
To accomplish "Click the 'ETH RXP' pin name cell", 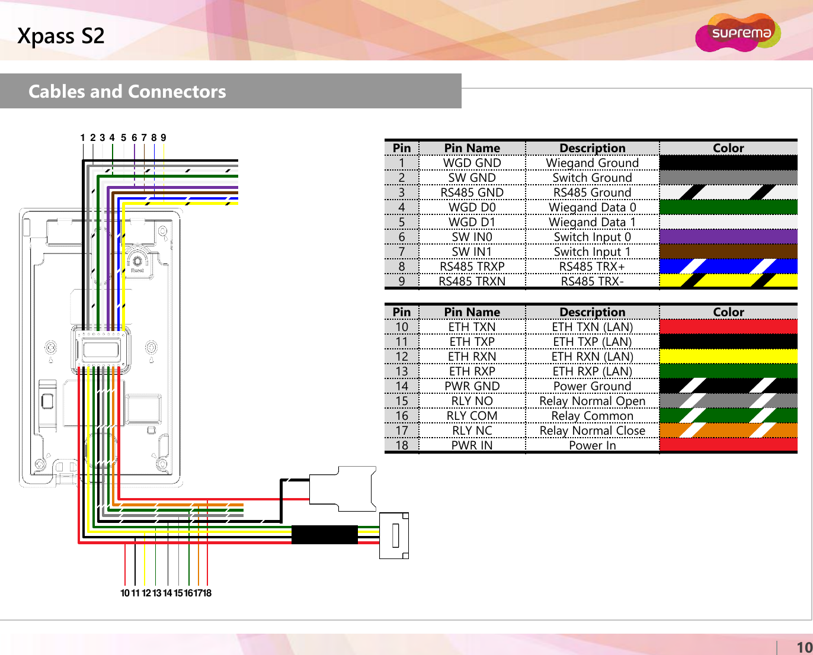I will (472, 371).
